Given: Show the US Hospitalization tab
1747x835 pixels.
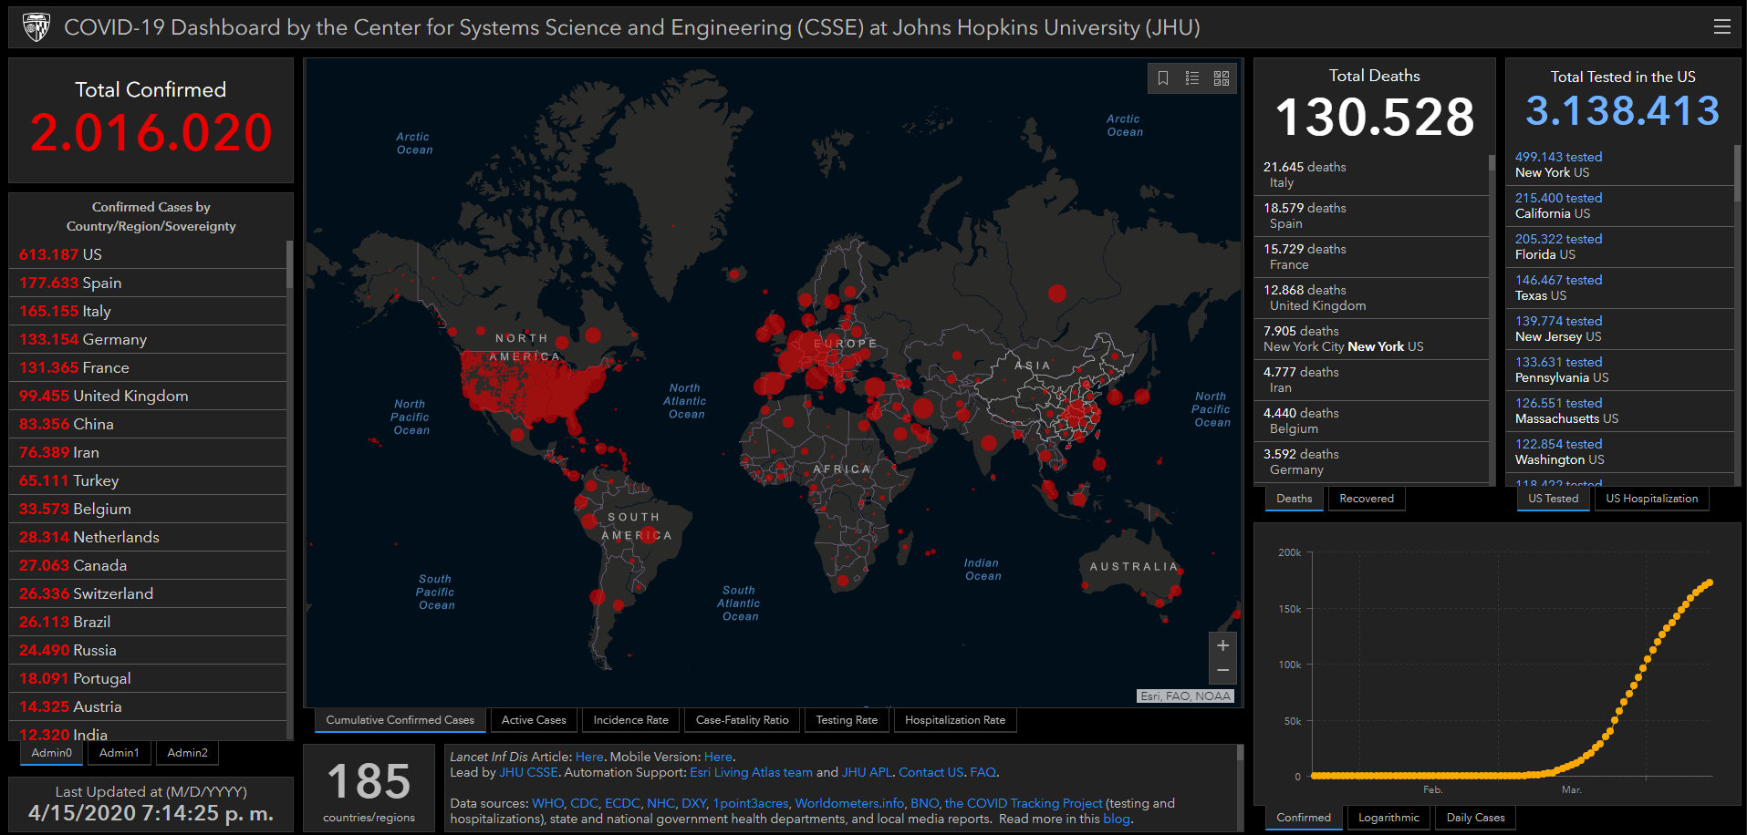Looking at the screenshot, I should click(1651, 499).
